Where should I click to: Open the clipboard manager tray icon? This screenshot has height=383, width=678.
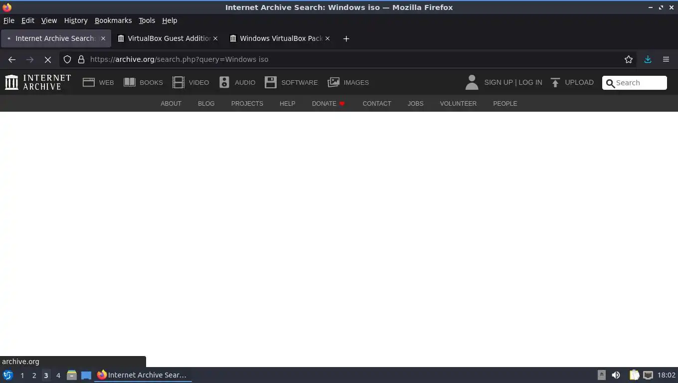click(634, 375)
